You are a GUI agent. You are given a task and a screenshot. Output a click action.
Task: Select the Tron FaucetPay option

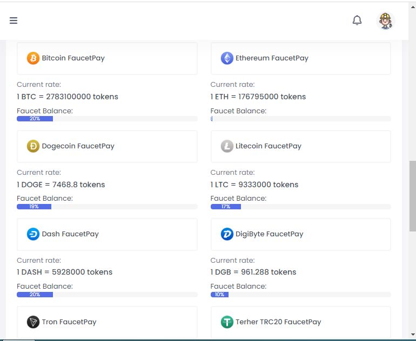coord(107,323)
